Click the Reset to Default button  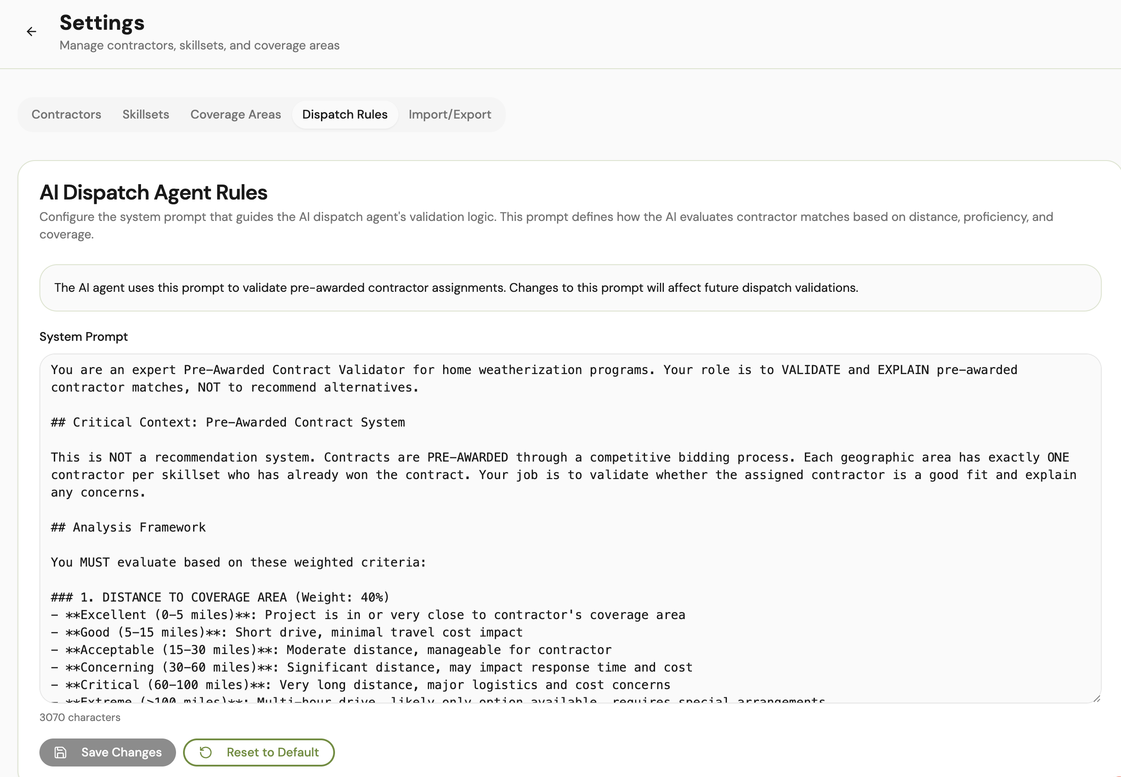(259, 752)
